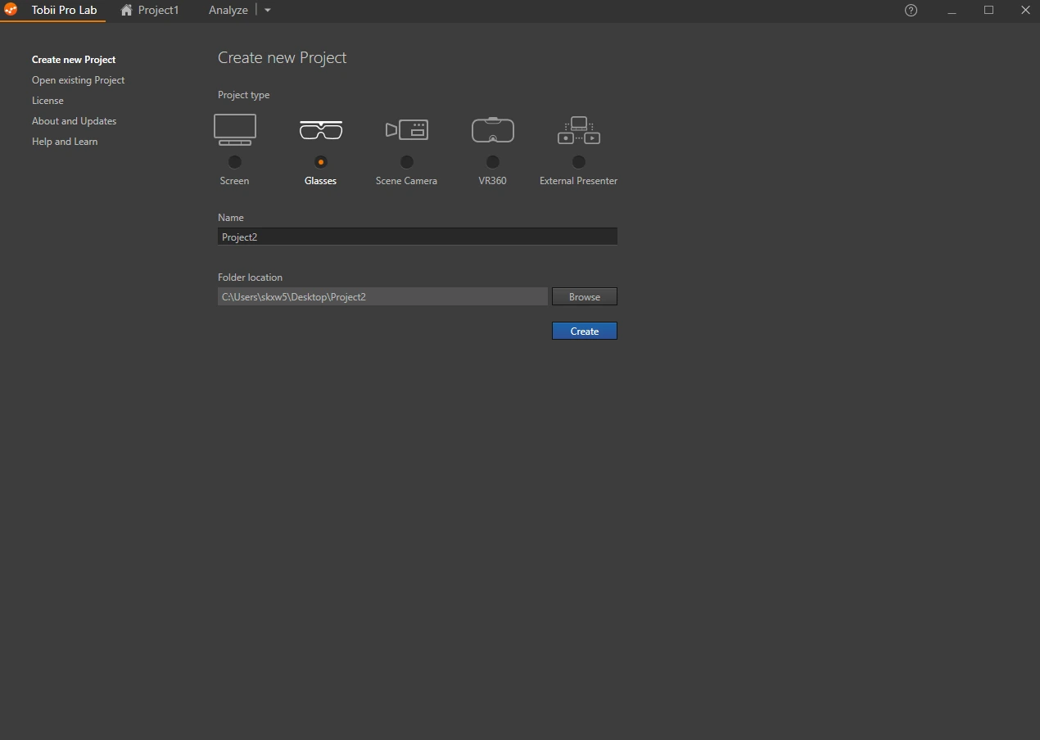Image resolution: width=1040 pixels, height=740 pixels.
Task: Focus the project Name input field
Action: pos(418,237)
